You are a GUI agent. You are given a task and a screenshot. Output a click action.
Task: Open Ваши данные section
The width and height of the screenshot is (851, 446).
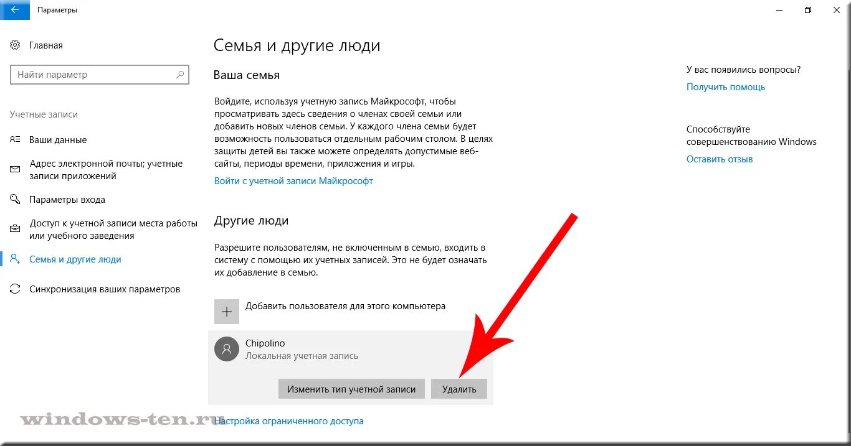point(58,140)
